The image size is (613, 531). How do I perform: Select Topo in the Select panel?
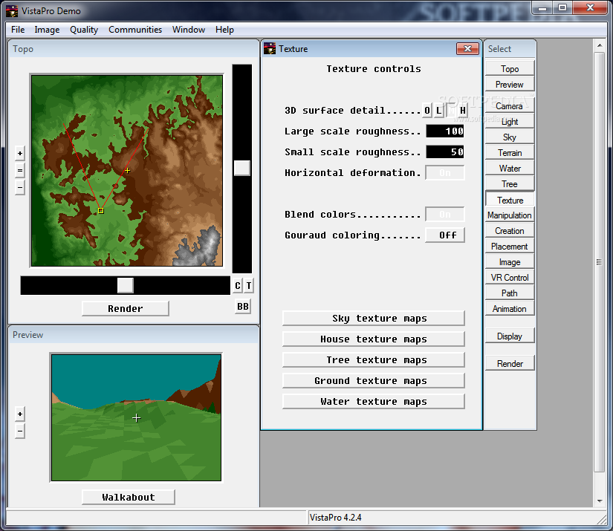pos(510,68)
